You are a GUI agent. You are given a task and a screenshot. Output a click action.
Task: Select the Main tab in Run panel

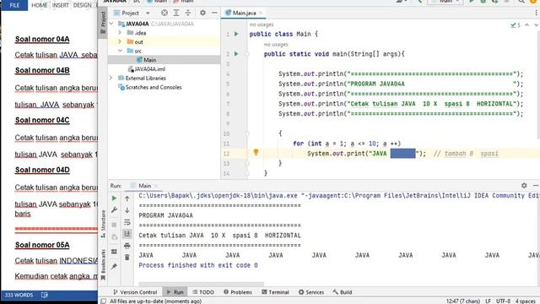(144, 186)
